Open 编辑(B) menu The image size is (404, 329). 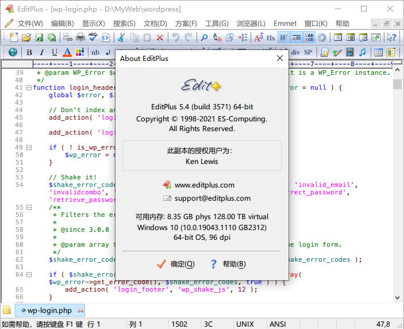[x=62, y=24]
